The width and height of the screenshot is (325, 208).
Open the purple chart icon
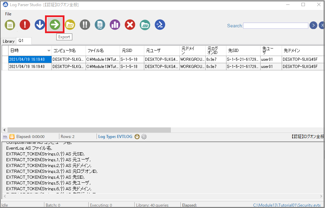(115, 25)
